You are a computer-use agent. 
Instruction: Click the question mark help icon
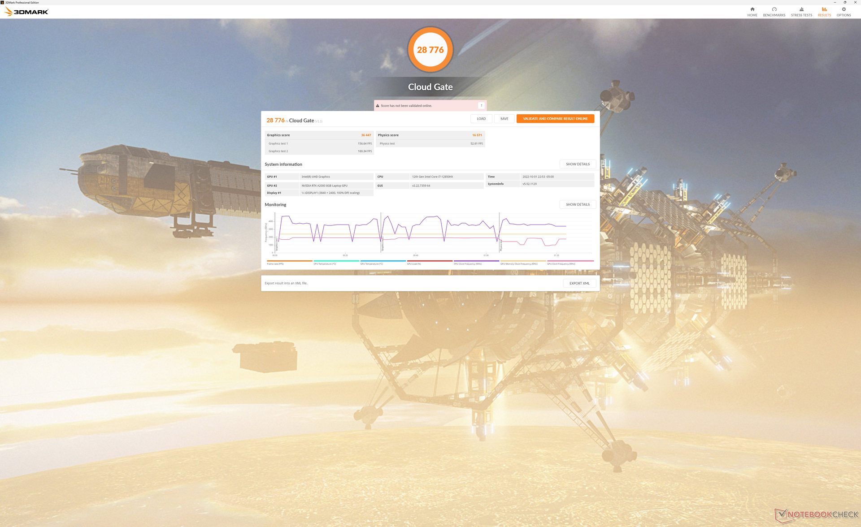point(481,106)
